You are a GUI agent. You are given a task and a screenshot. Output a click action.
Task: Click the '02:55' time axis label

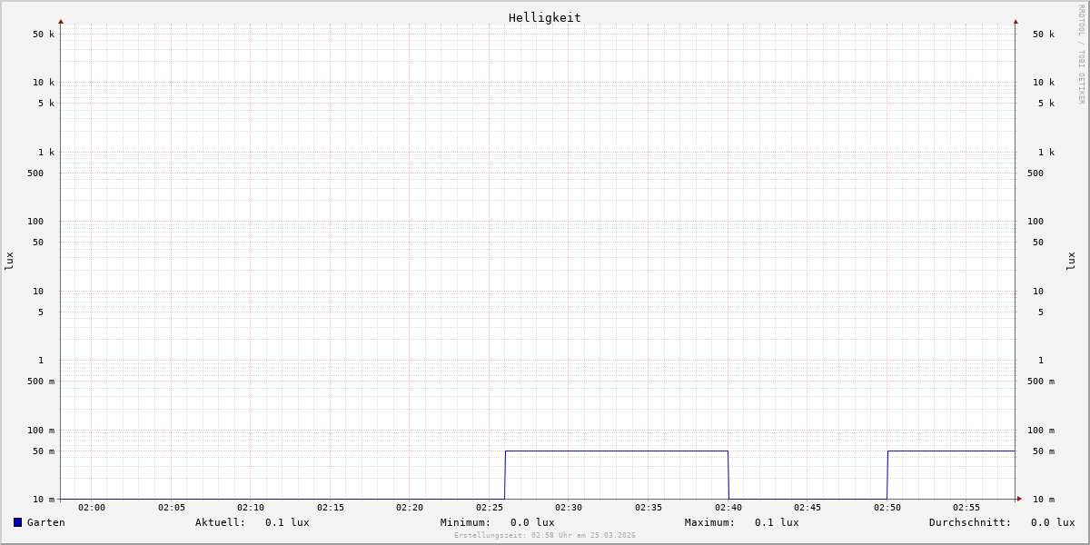click(x=966, y=508)
